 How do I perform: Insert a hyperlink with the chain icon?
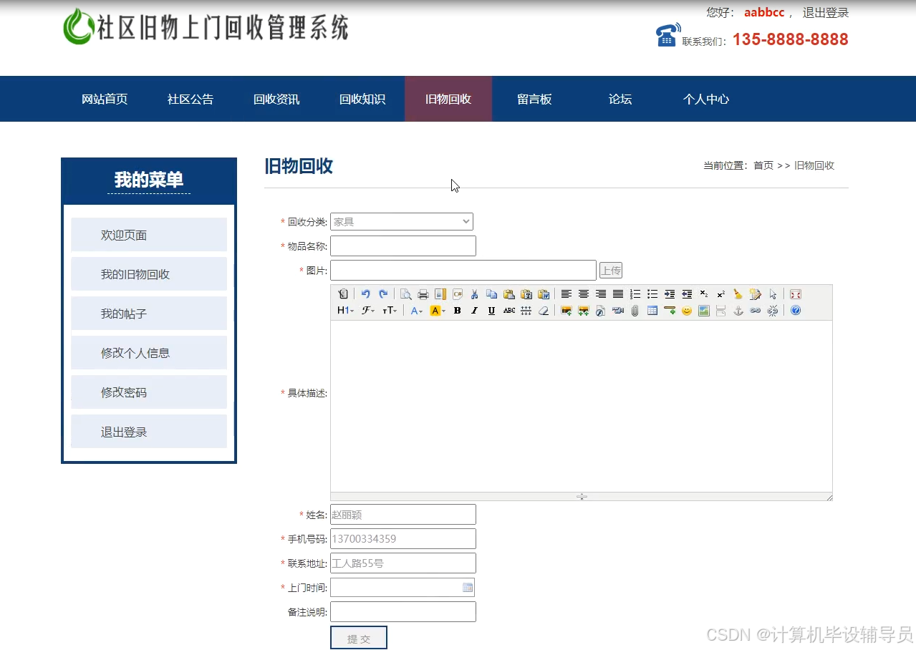coord(755,311)
